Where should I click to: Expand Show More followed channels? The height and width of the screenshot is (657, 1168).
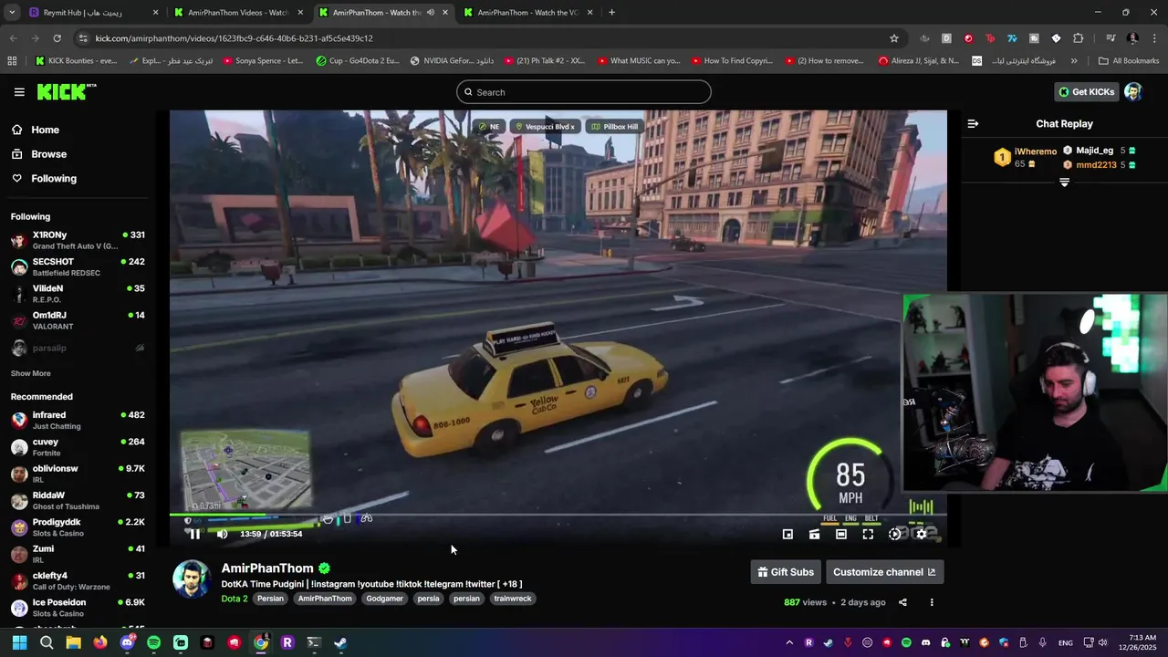click(30, 373)
